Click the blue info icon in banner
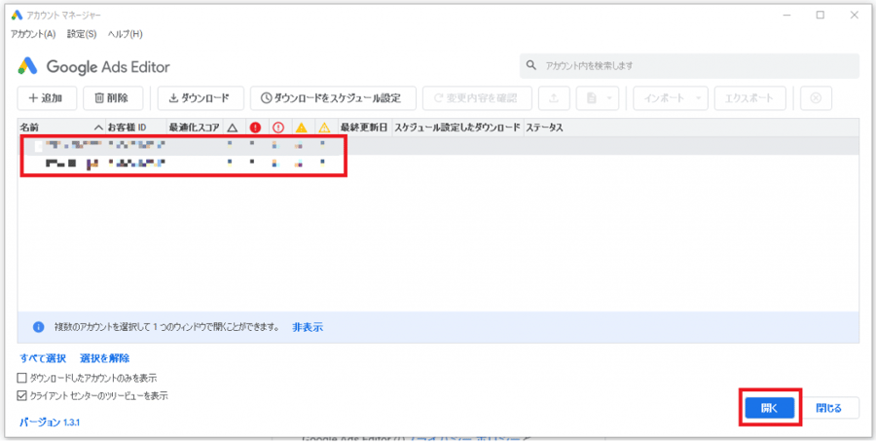This screenshot has width=876, height=442. 39,327
